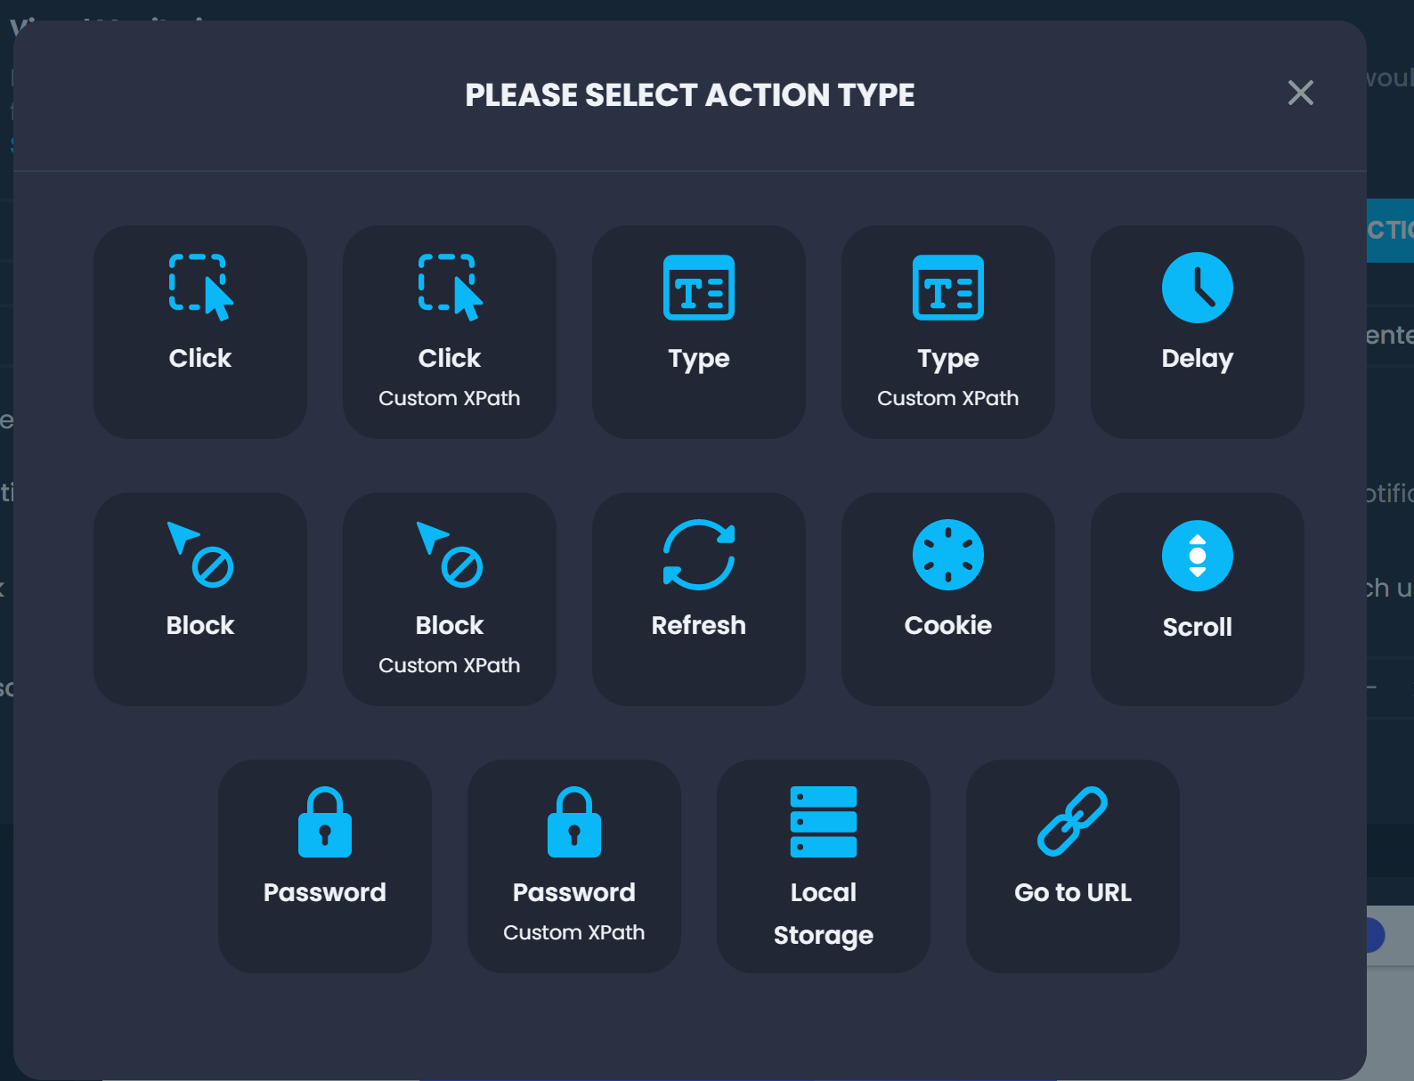Pick the Local Storage action card
Image resolution: width=1414 pixels, height=1081 pixels.
pos(824,866)
